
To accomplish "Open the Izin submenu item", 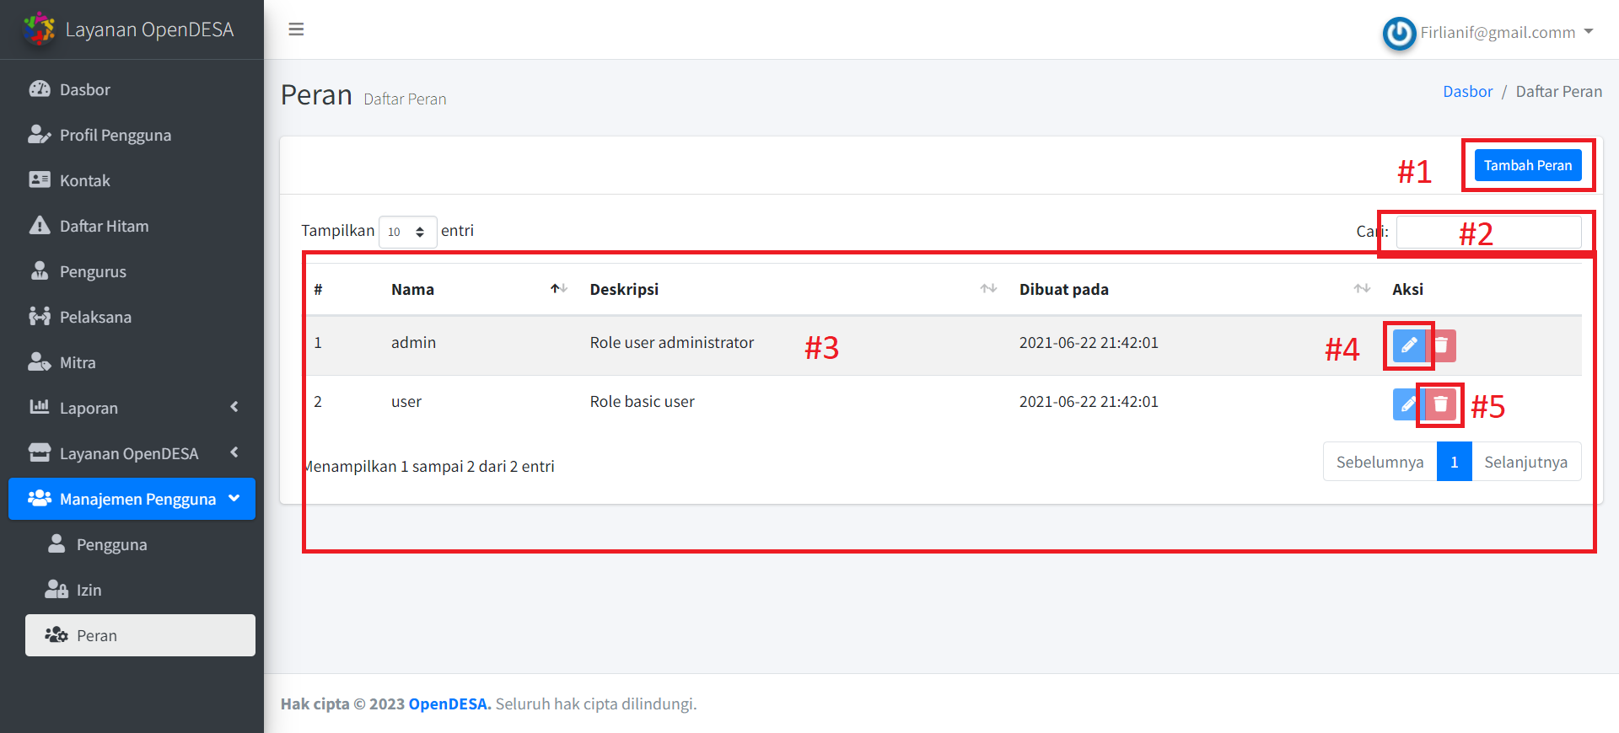I will coord(140,590).
